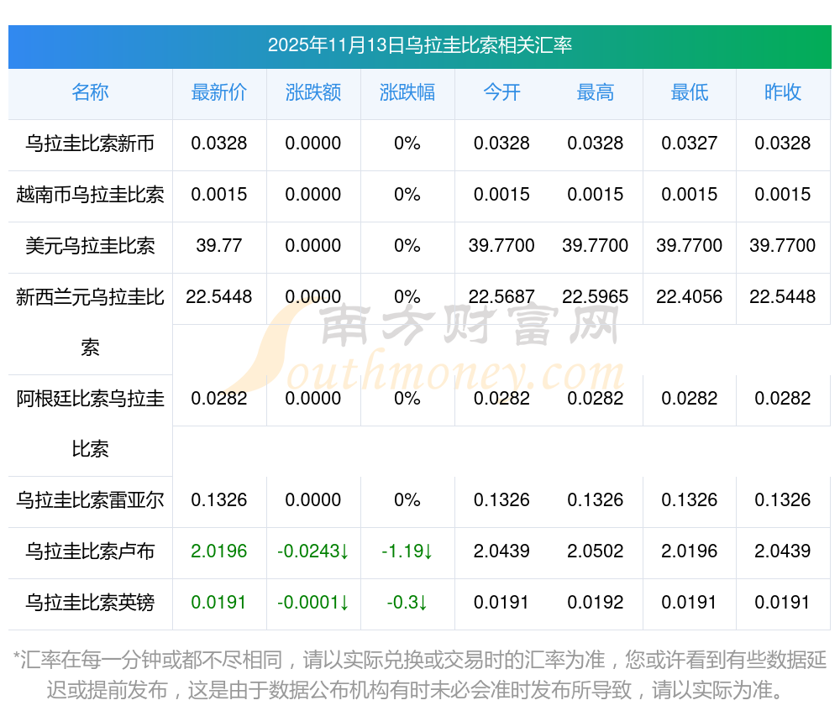The height and width of the screenshot is (716, 840).
Task: Click the 乌拉圭比索新币 row name
Action: [x=90, y=144]
